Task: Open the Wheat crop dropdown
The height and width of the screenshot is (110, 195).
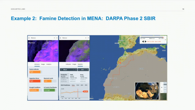Action: coord(69,70)
